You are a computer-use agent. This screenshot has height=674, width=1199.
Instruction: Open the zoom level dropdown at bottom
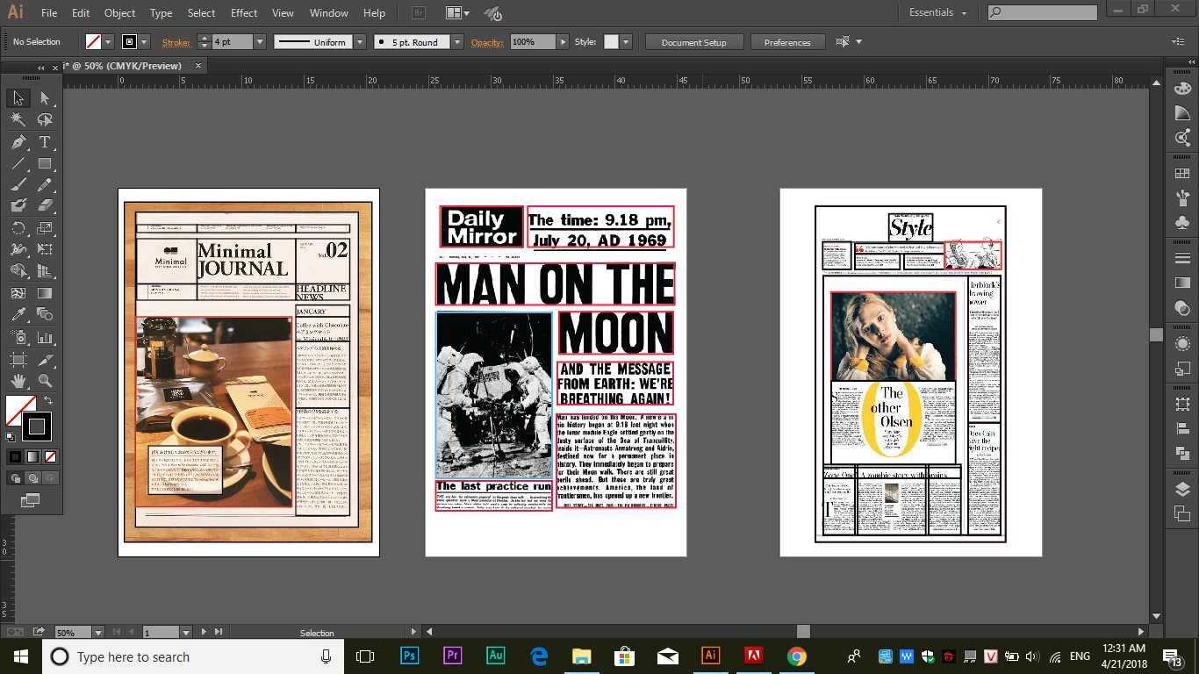(97, 632)
